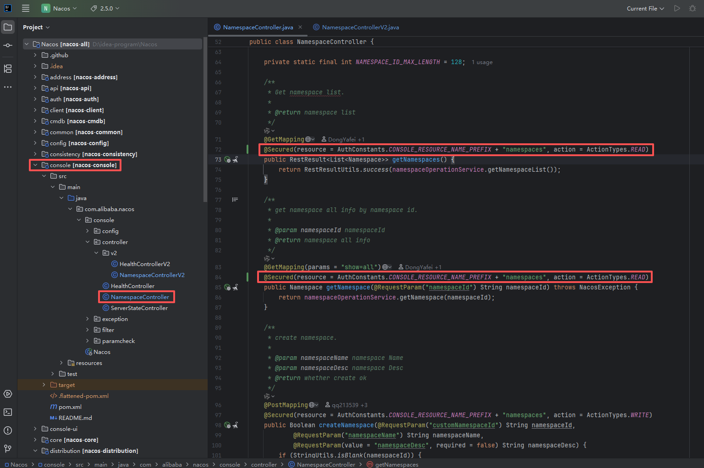Click 'controller' breadcrumb in navigation bar
This screenshot has height=468, width=704.
[264, 464]
